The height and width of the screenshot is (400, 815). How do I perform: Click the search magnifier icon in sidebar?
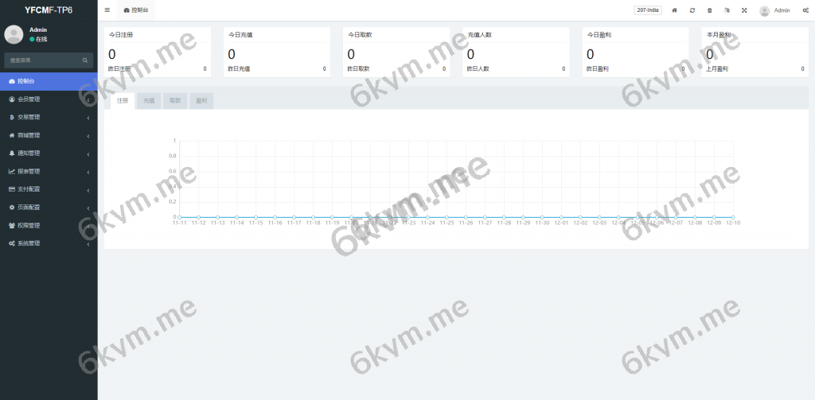(x=85, y=60)
